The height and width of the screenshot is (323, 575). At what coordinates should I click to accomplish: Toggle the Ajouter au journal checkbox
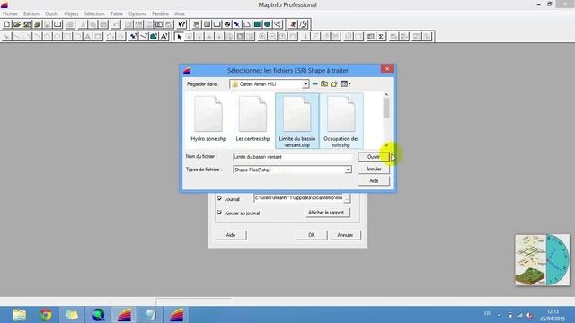coord(219,213)
